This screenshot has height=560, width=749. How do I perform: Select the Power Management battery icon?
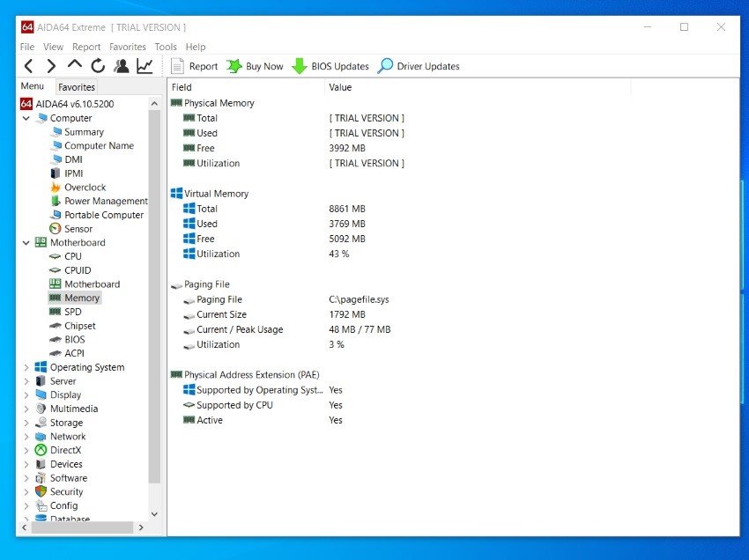(56, 201)
